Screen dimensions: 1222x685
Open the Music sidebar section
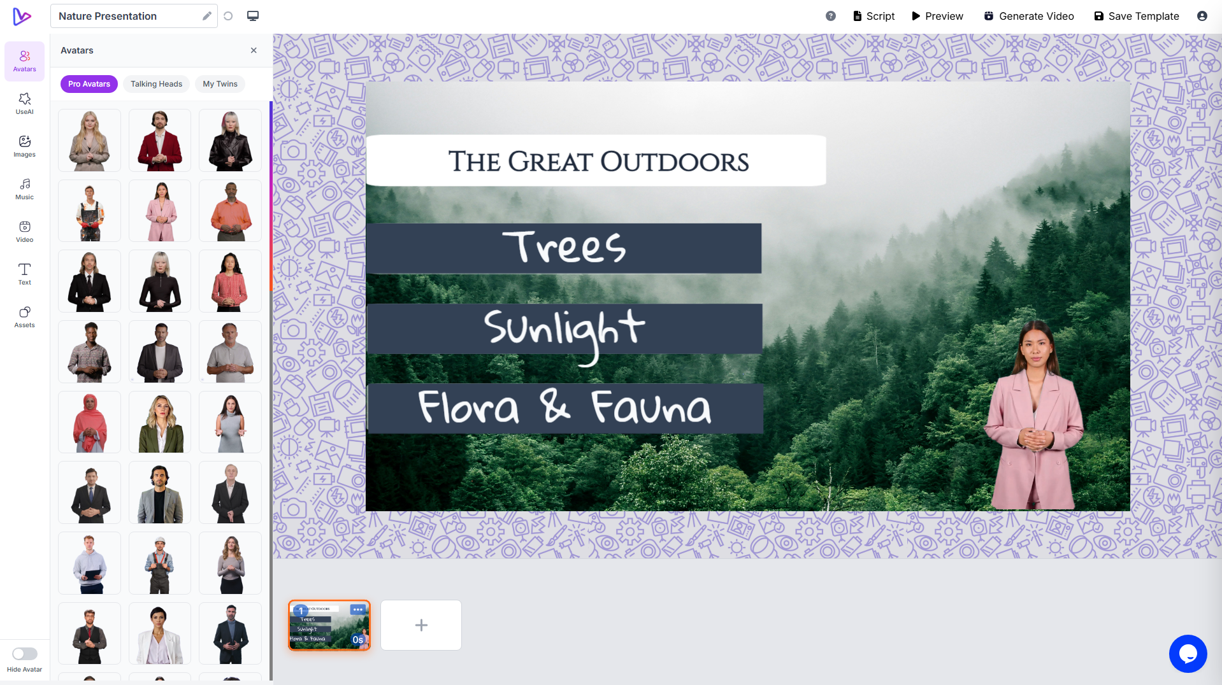(x=24, y=189)
